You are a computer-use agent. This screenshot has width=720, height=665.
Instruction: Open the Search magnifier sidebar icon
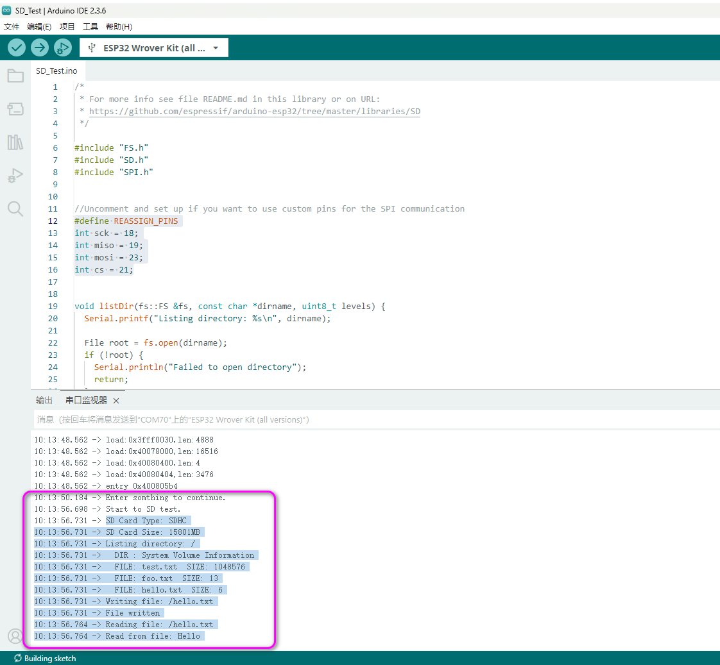point(15,209)
